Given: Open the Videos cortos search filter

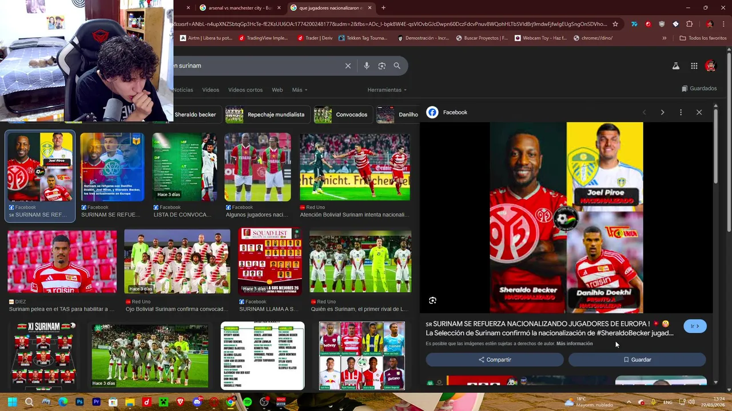Looking at the screenshot, I should 245,90.
